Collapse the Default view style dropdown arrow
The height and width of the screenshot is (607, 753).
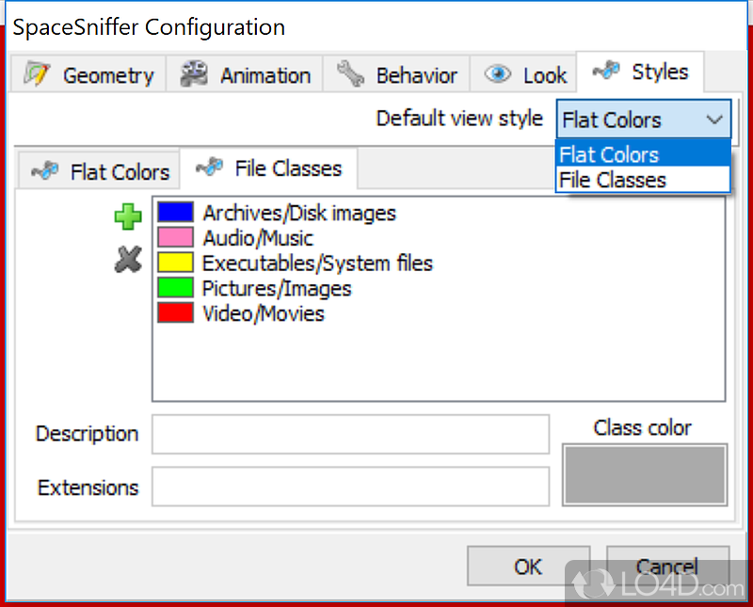714,120
